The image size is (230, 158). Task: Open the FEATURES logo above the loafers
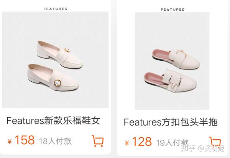pos(55,9)
